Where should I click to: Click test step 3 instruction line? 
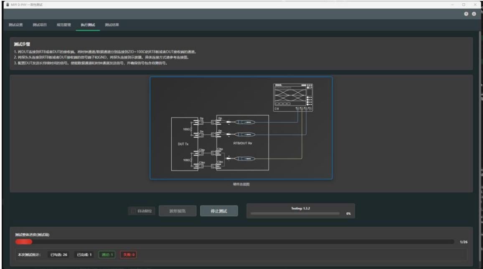(x=91, y=63)
